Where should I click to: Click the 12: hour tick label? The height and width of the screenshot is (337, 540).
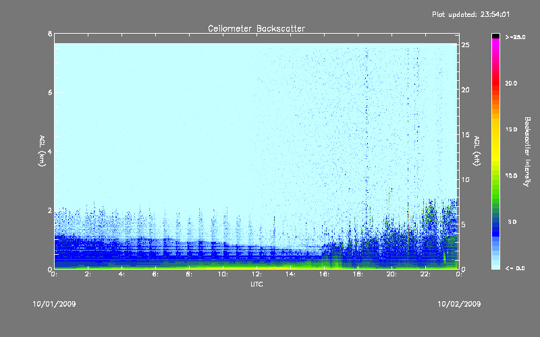click(x=256, y=274)
